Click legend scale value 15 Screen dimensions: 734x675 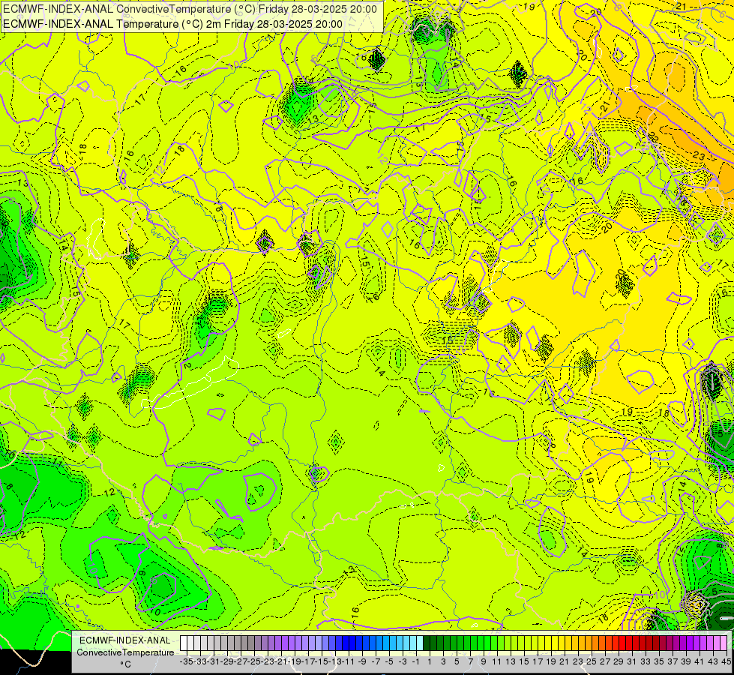coord(524,661)
